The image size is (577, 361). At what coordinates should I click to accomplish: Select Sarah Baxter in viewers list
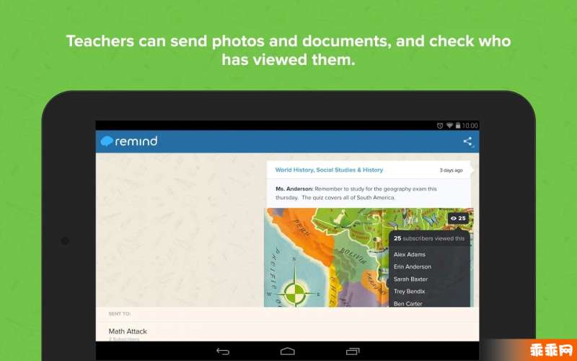(410, 279)
